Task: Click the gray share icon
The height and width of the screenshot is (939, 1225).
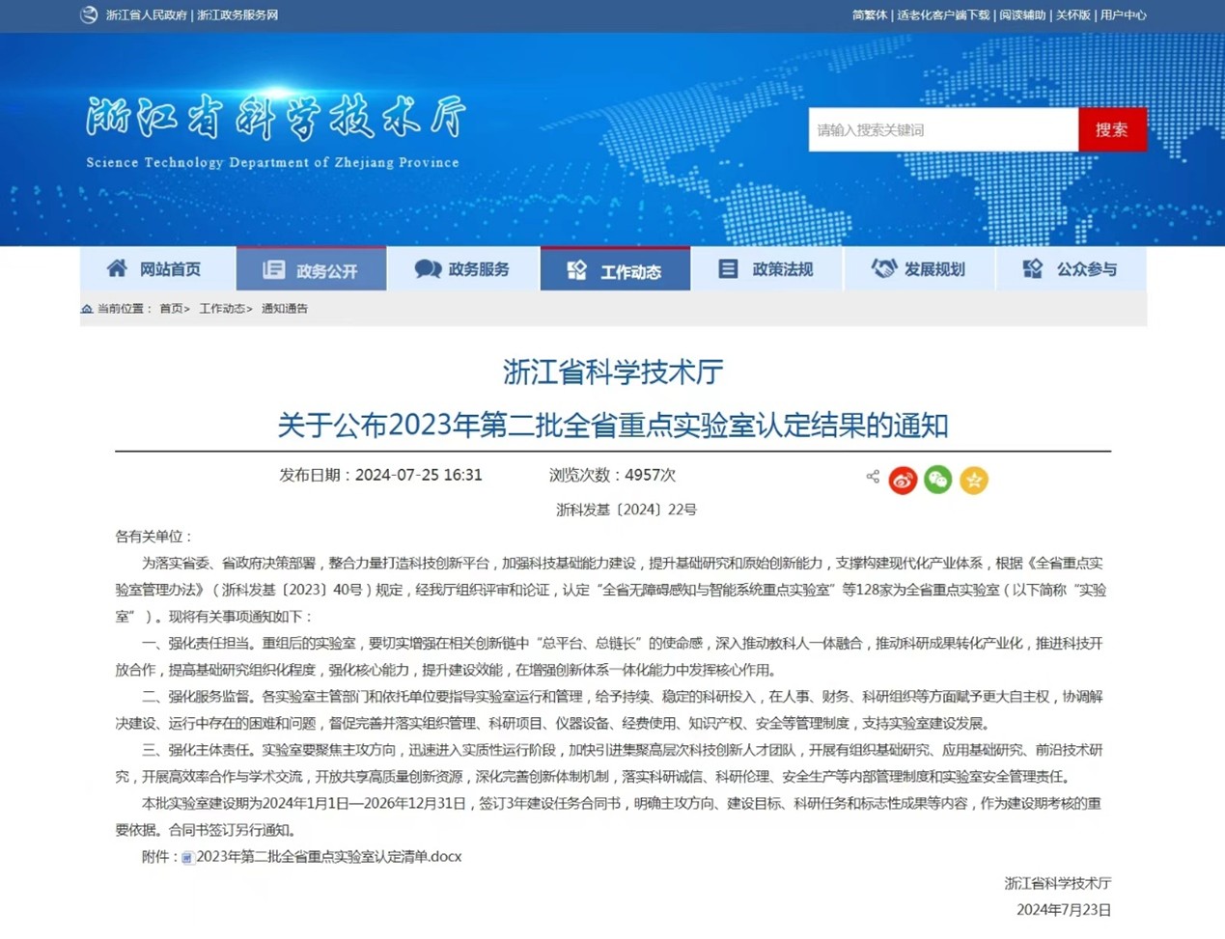Action: click(873, 477)
